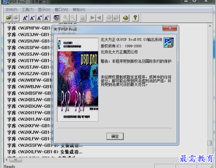Click the copy windows toolbar icon

pyautogui.click(x=56, y=18)
